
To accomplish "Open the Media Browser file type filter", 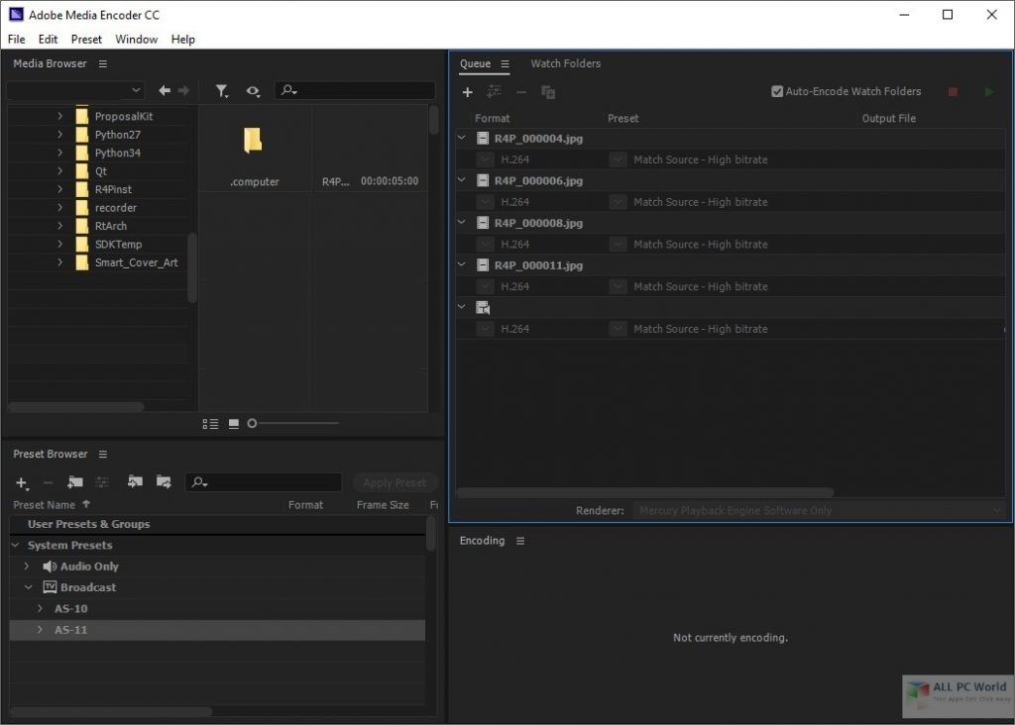I will pyautogui.click(x=222, y=91).
